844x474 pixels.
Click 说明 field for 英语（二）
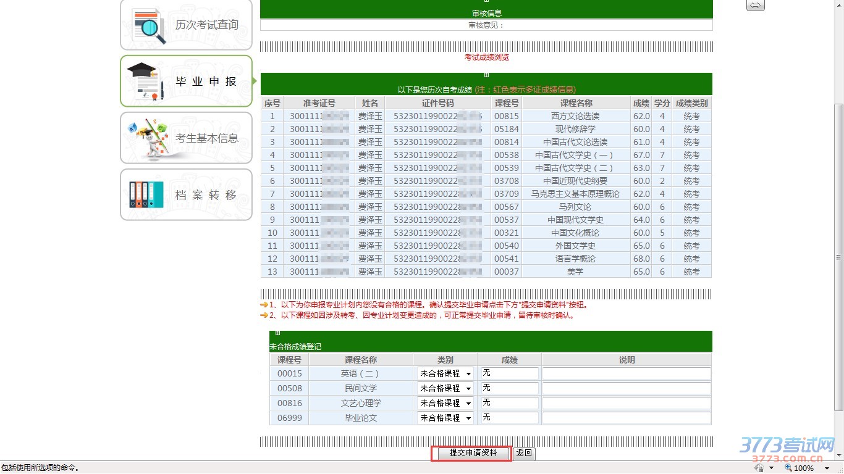[x=626, y=373]
